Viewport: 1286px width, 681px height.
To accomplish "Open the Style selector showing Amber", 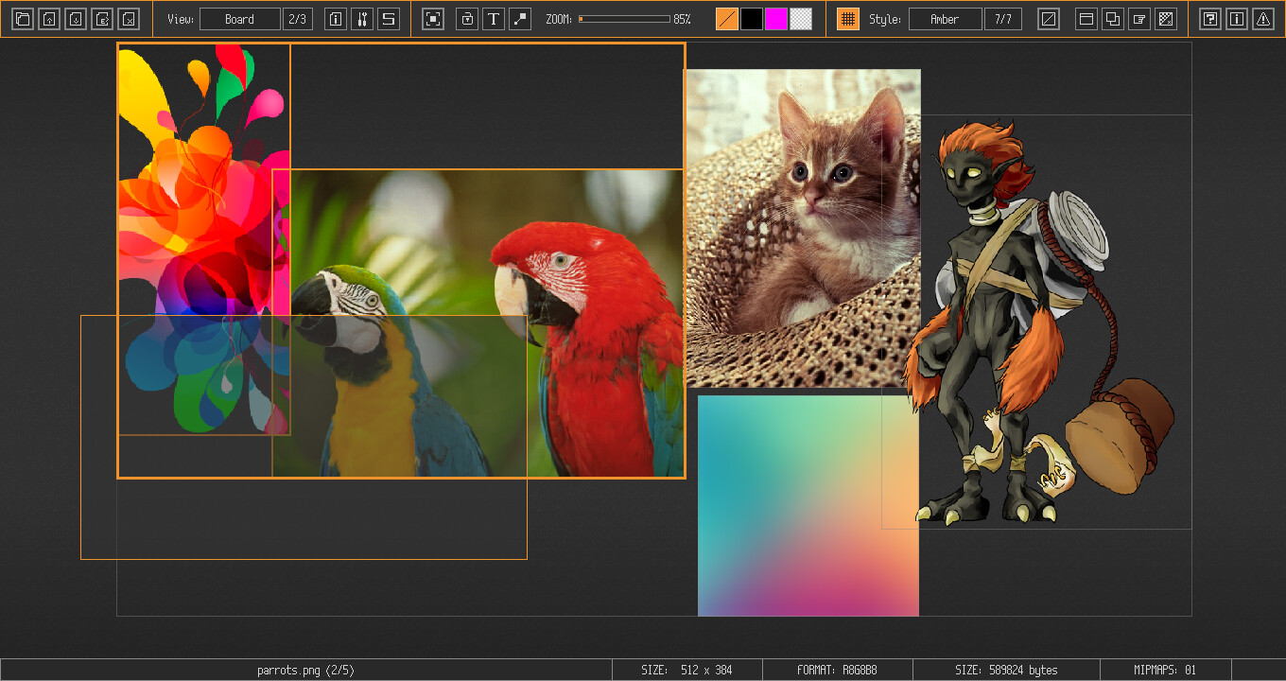I will pos(945,18).
